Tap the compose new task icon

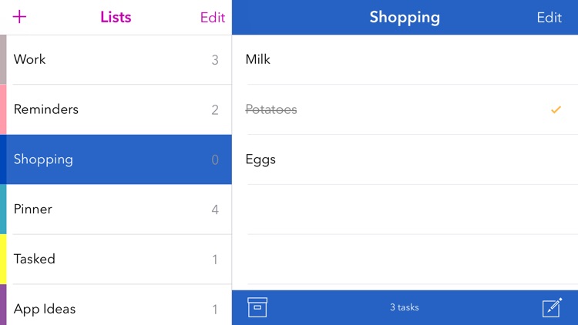click(x=552, y=307)
